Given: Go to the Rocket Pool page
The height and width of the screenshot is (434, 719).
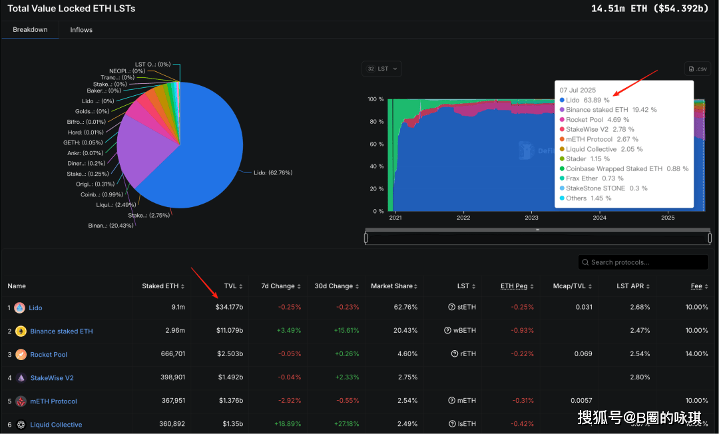Looking at the screenshot, I should click(49, 355).
